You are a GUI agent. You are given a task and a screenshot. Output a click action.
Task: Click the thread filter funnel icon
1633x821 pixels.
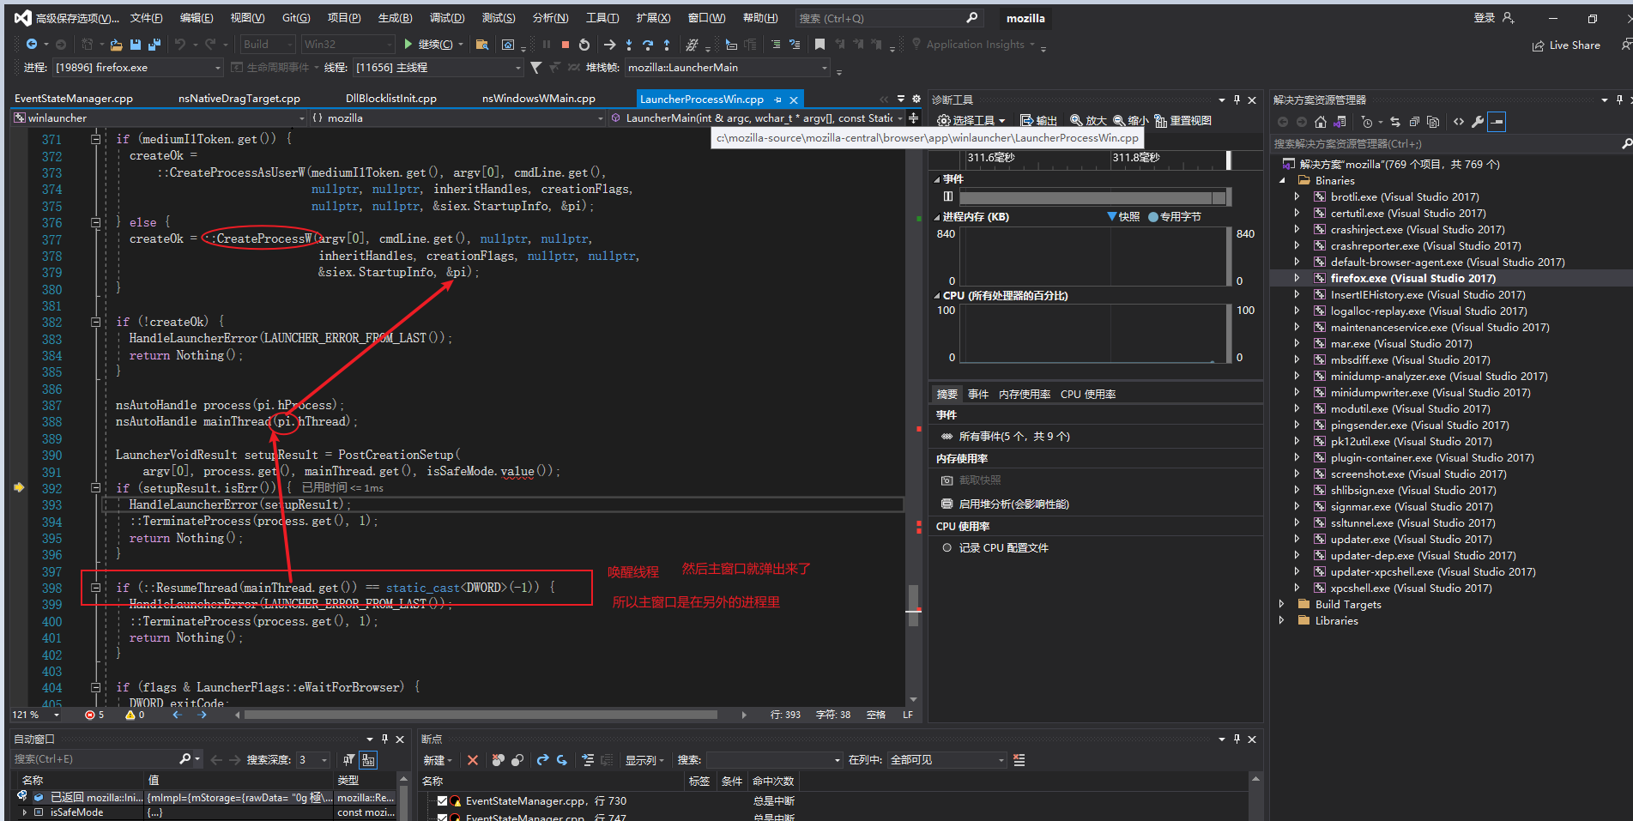click(536, 67)
